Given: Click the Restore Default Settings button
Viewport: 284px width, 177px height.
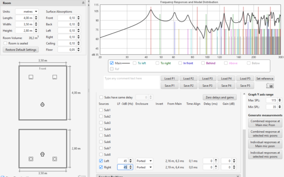Looking at the screenshot, I should (x=21, y=50).
